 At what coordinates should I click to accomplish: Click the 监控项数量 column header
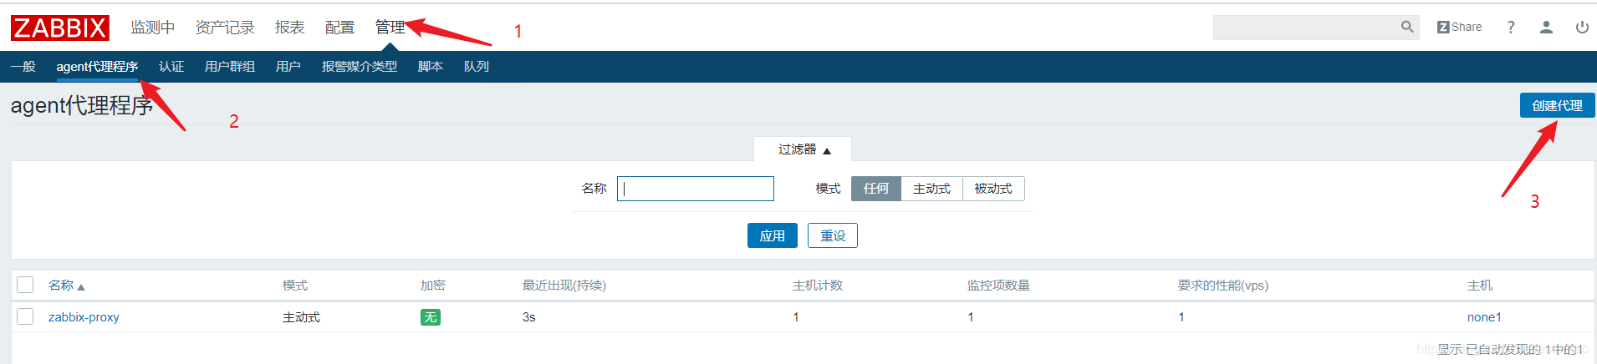[998, 286]
